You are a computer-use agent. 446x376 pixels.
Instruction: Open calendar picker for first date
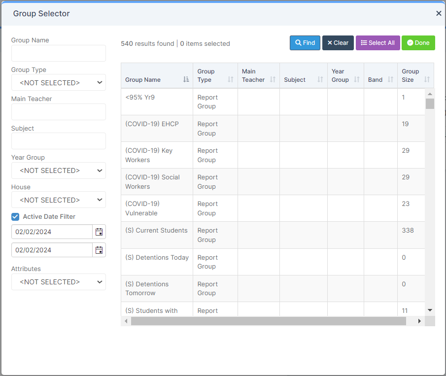tap(99, 232)
